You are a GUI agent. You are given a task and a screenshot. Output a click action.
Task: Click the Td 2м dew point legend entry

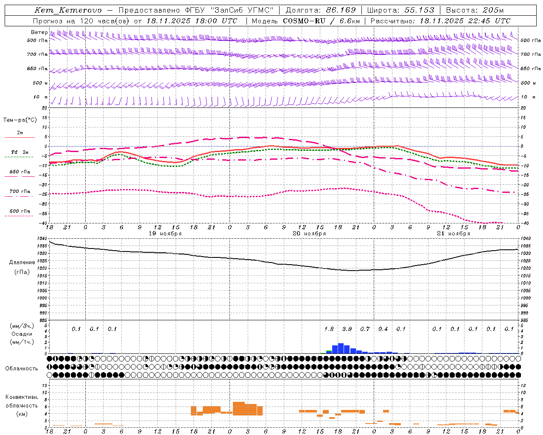pos(20,152)
